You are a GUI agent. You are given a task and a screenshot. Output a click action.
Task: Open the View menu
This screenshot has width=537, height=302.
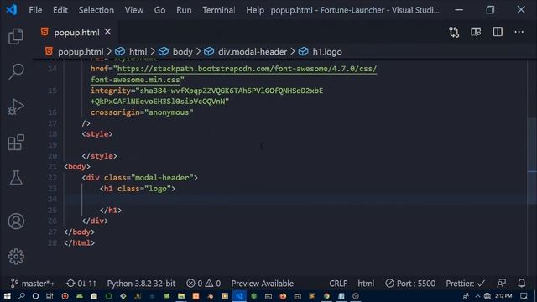[134, 10]
